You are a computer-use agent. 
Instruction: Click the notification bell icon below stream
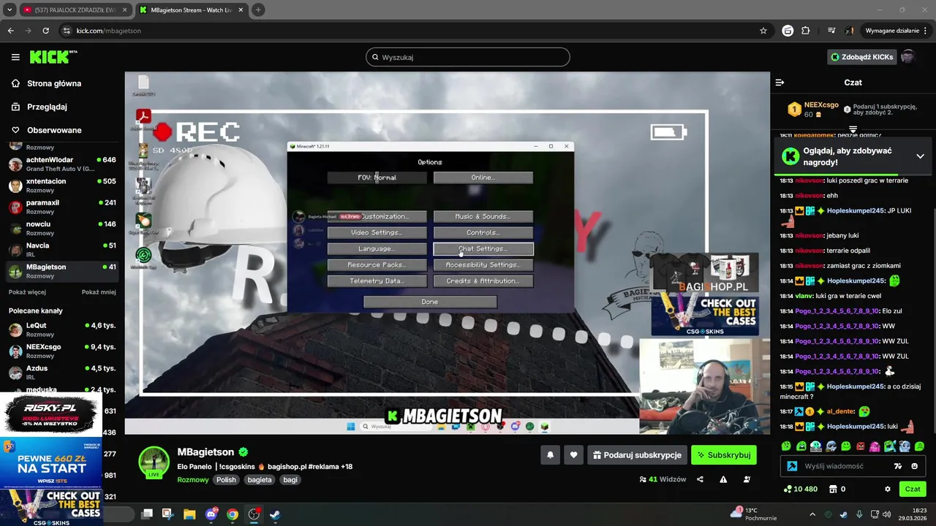tap(551, 455)
